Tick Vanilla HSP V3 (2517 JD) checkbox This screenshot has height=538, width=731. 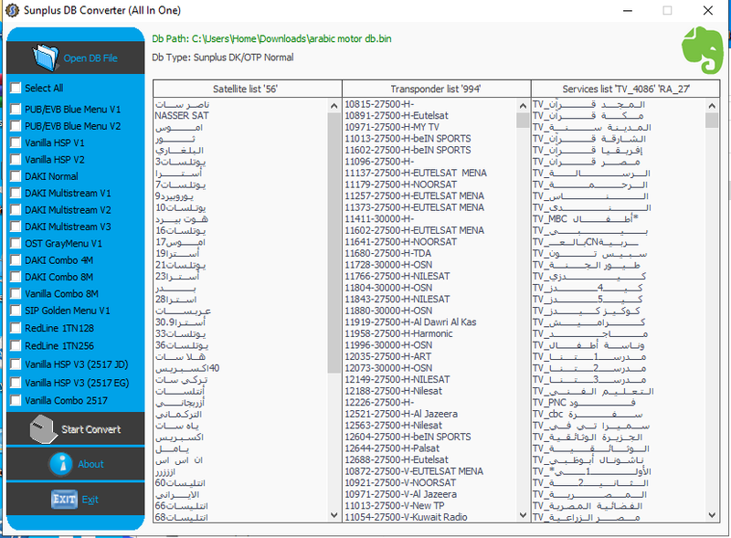[x=16, y=364]
